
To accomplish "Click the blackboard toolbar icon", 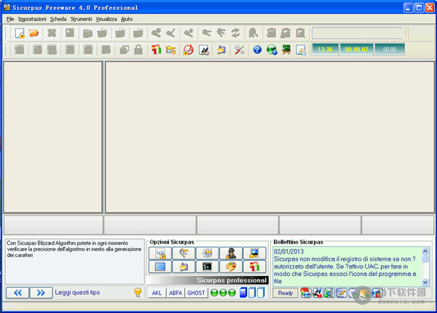I will click(286, 49).
